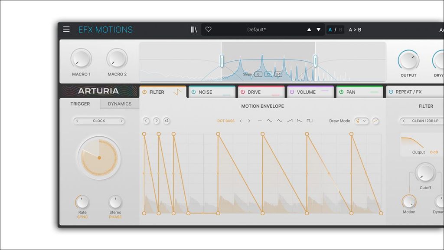Select the ramp down shape
The width and height of the screenshot is (444, 250).
[299, 121]
